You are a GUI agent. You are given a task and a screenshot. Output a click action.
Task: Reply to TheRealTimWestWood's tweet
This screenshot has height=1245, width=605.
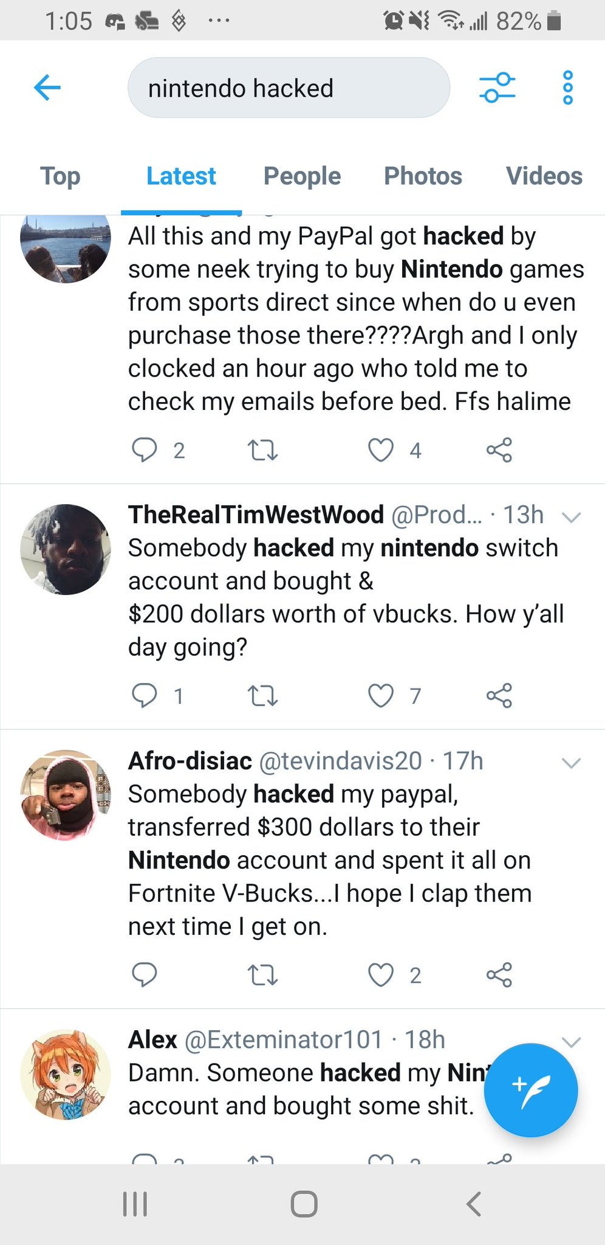[x=145, y=696]
